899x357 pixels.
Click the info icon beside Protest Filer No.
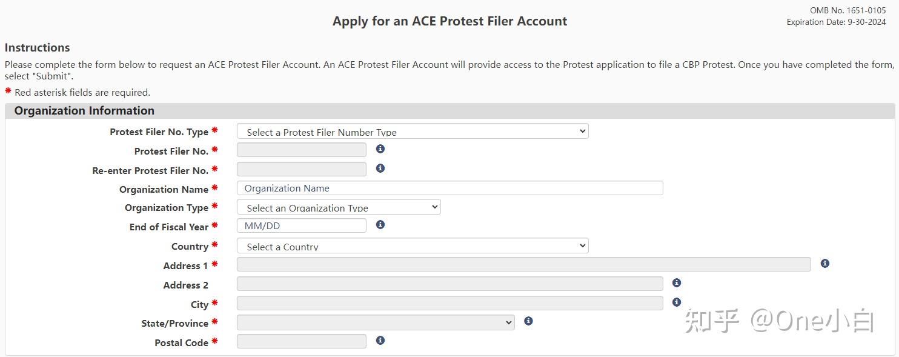click(380, 148)
